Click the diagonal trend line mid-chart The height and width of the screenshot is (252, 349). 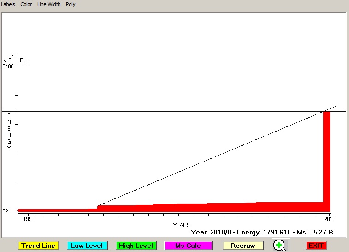212,158
